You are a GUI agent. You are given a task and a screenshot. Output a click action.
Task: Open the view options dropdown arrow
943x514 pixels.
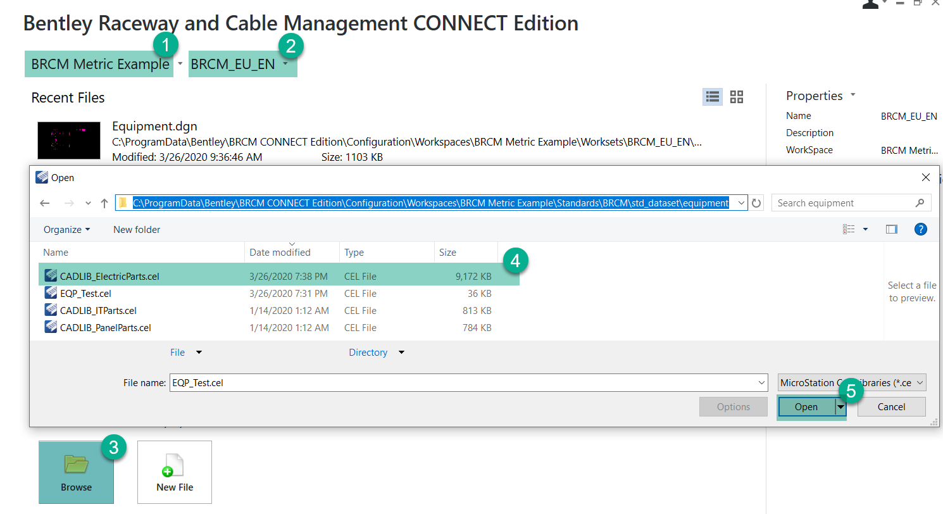pos(865,229)
